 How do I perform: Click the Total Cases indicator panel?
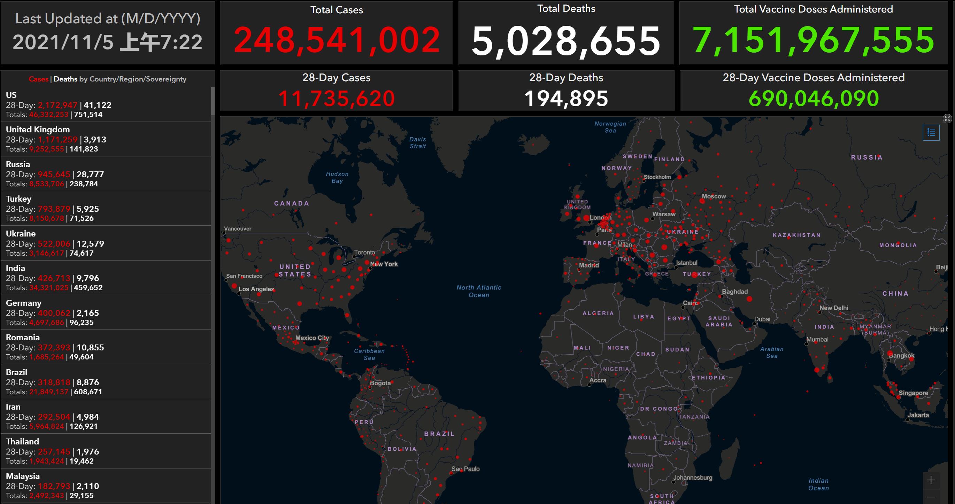337,33
